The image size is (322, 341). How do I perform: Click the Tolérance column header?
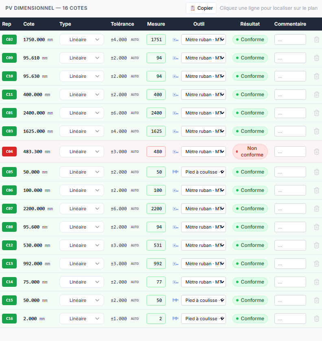[x=122, y=24]
